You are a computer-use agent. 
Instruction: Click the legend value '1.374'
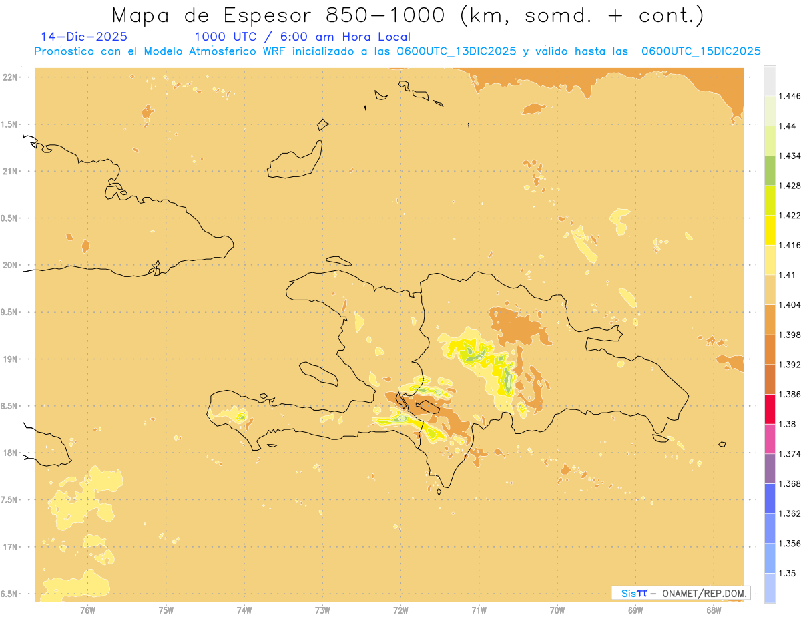[790, 454]
